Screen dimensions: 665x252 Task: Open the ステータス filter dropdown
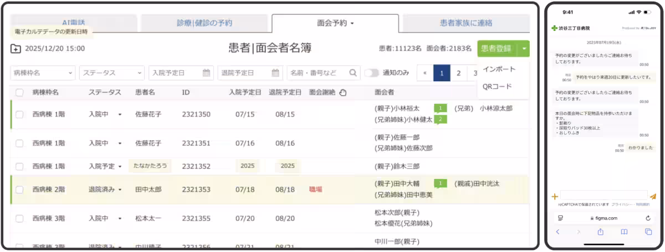click(x=112, y=73)
